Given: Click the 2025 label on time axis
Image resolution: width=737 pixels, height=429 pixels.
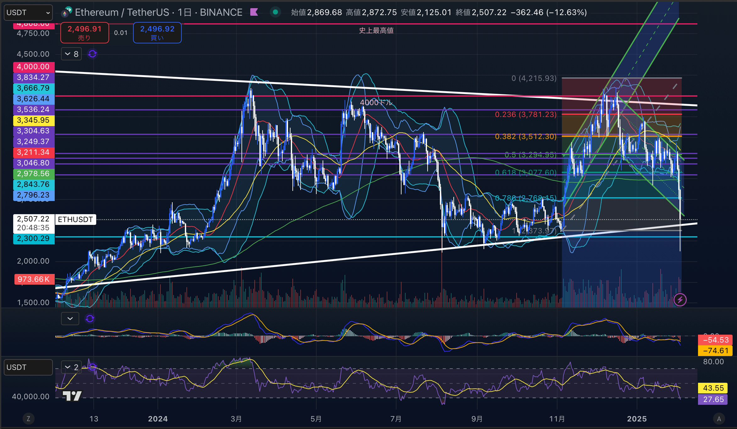Looking at the screenshot, I should pyautogui.click(x=637, y=419).
